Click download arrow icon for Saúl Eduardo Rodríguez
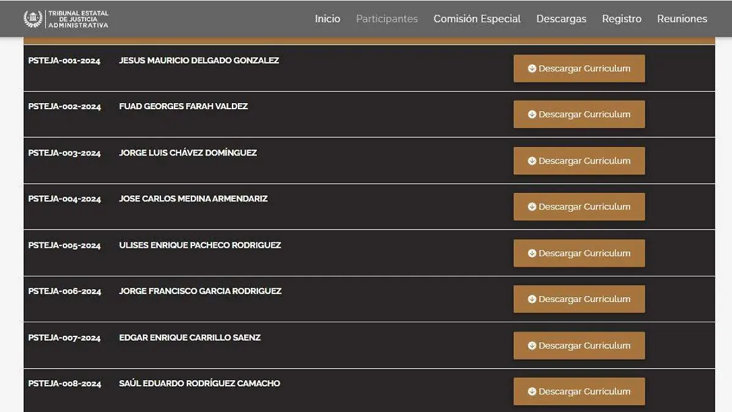Image resolution: width=732 pixels, height=412 pixels. tap(532, 391)
